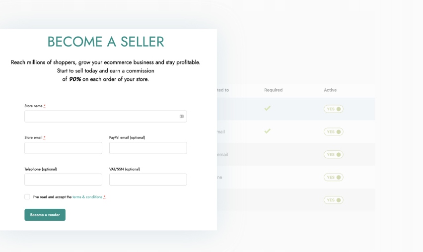Tick the accept terms & conditions checkbox
Image resolution: width=423 pixels, height=252 pixels.
point(27,197)
